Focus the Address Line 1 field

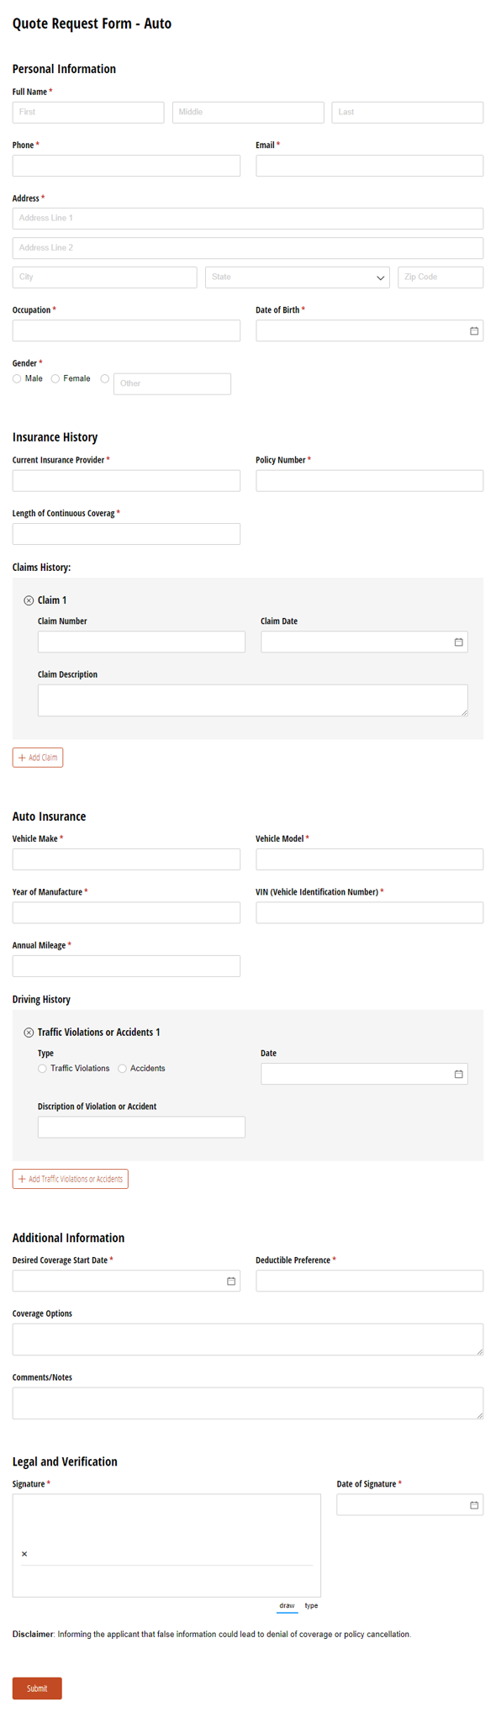coord(248,219)
